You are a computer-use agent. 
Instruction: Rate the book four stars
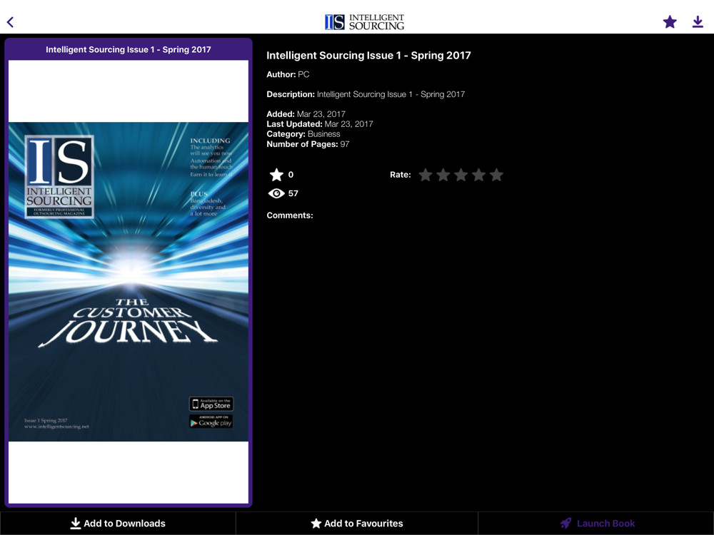478,175
